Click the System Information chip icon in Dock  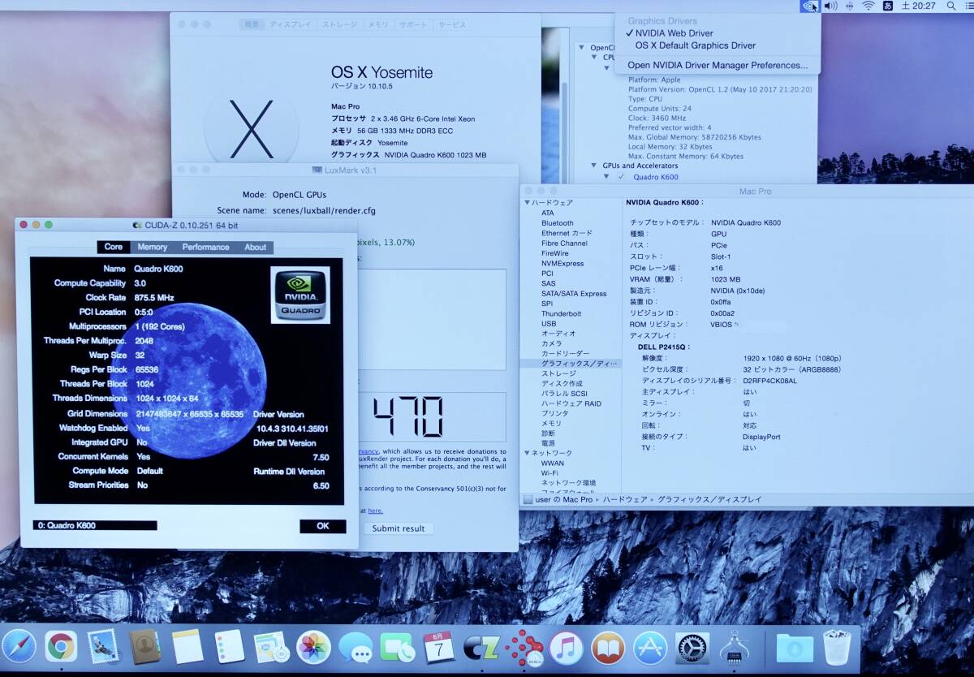point(734,648)
